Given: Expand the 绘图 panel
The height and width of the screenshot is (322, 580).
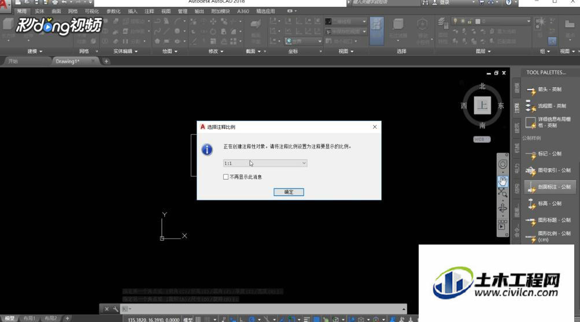Looking at the screenshot, I should point(170,51).
